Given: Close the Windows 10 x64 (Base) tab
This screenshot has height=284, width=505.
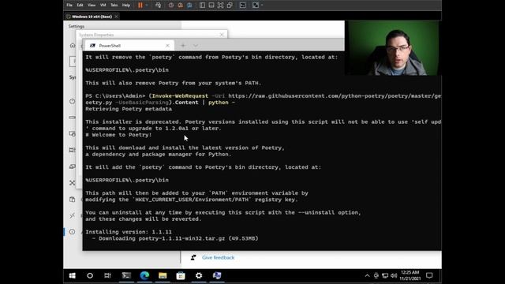Looking at the screenshot, I should tap(116, 17).
